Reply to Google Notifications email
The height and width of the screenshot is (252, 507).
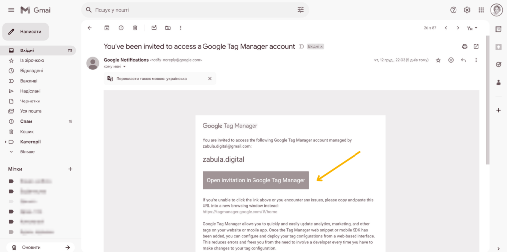point(463,60)
